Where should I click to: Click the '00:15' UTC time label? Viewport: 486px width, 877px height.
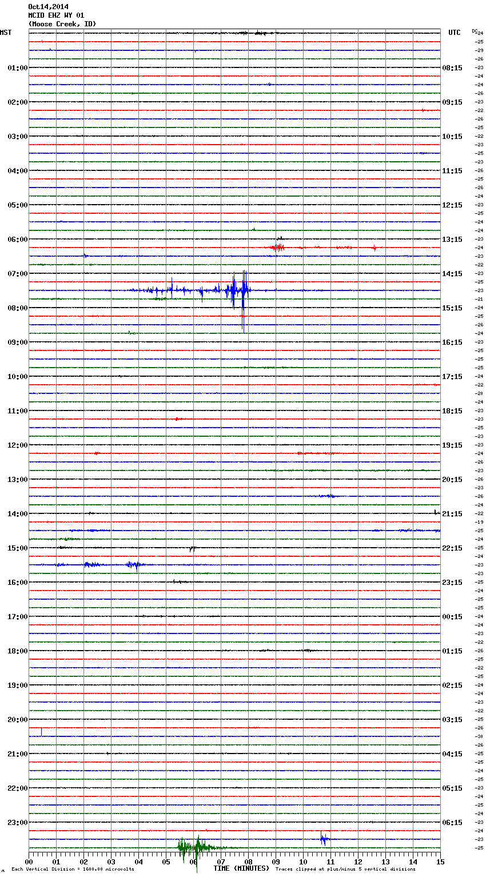click(x=452, y=617)
